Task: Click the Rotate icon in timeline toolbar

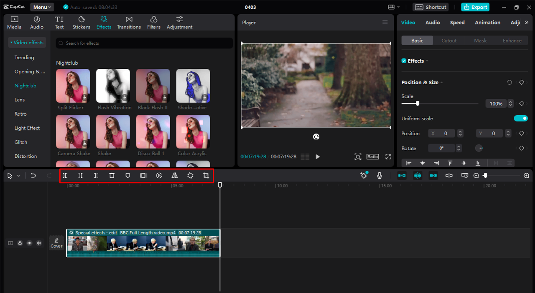Action: pyautogui.click(x=190, y=176)
